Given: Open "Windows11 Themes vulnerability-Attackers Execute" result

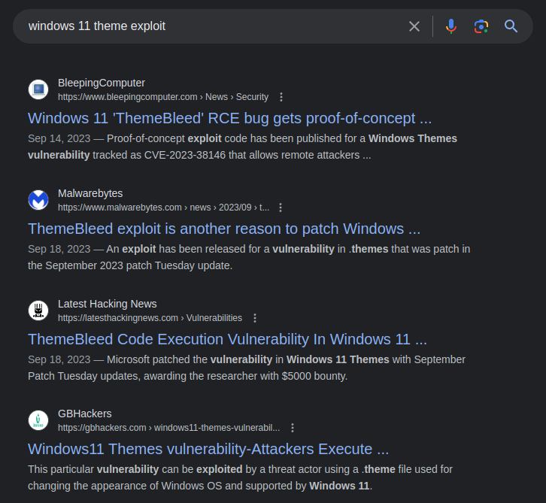Looking at the screenshot, I should [x=208, y=449].
